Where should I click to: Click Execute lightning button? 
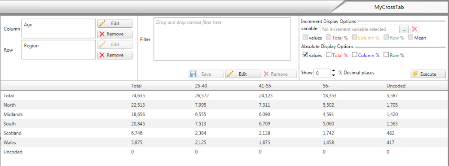[x=428, y=74]
